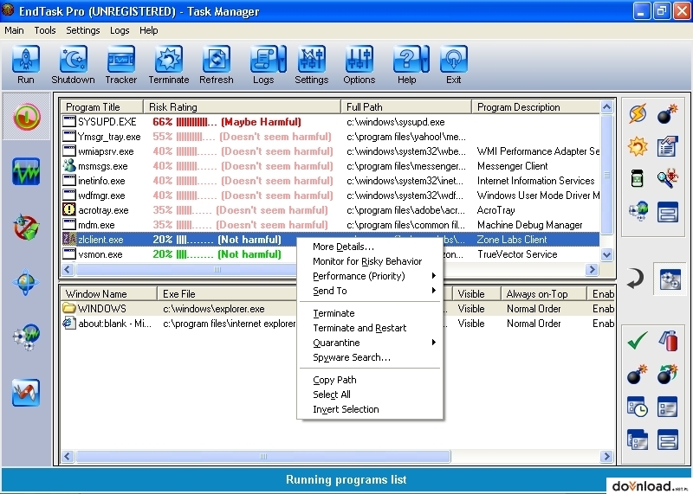Click the red fire extinguisher icon
Viewport: 693px width, 494px height.
click(x=668, y=340)
